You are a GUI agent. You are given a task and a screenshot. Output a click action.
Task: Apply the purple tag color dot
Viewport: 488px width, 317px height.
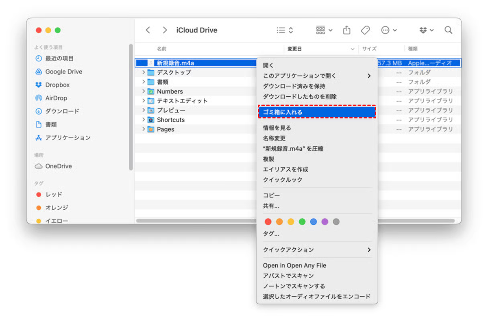(x=325, y=222)
